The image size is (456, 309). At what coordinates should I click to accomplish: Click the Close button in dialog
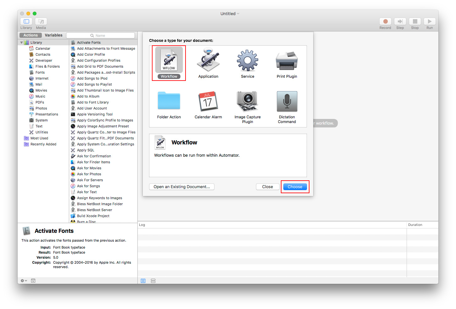268,187
